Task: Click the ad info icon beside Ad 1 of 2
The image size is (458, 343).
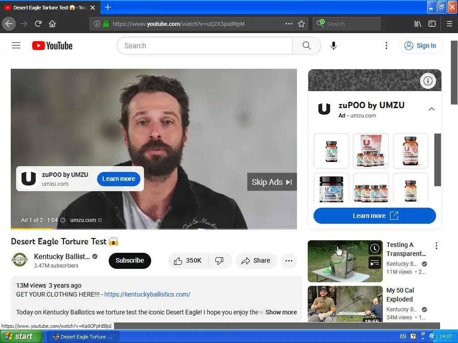Action: pos(63,220)
